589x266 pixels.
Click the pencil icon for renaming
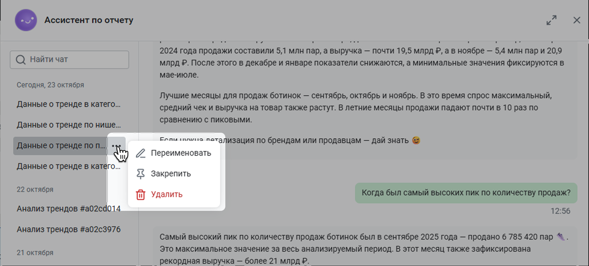coord(141,153)
